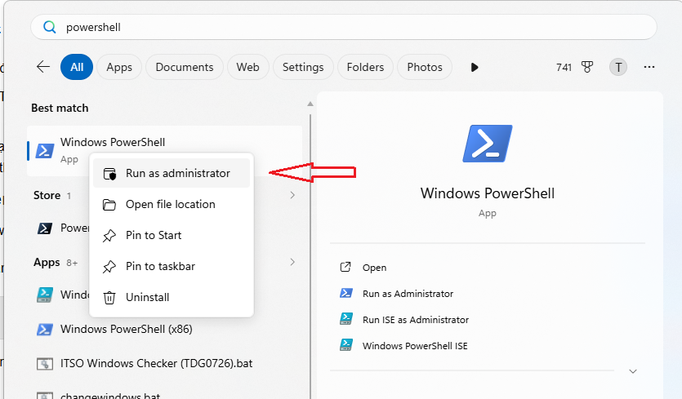
Task: Switch to the Photos filter tab
Action: click(425, 67)
